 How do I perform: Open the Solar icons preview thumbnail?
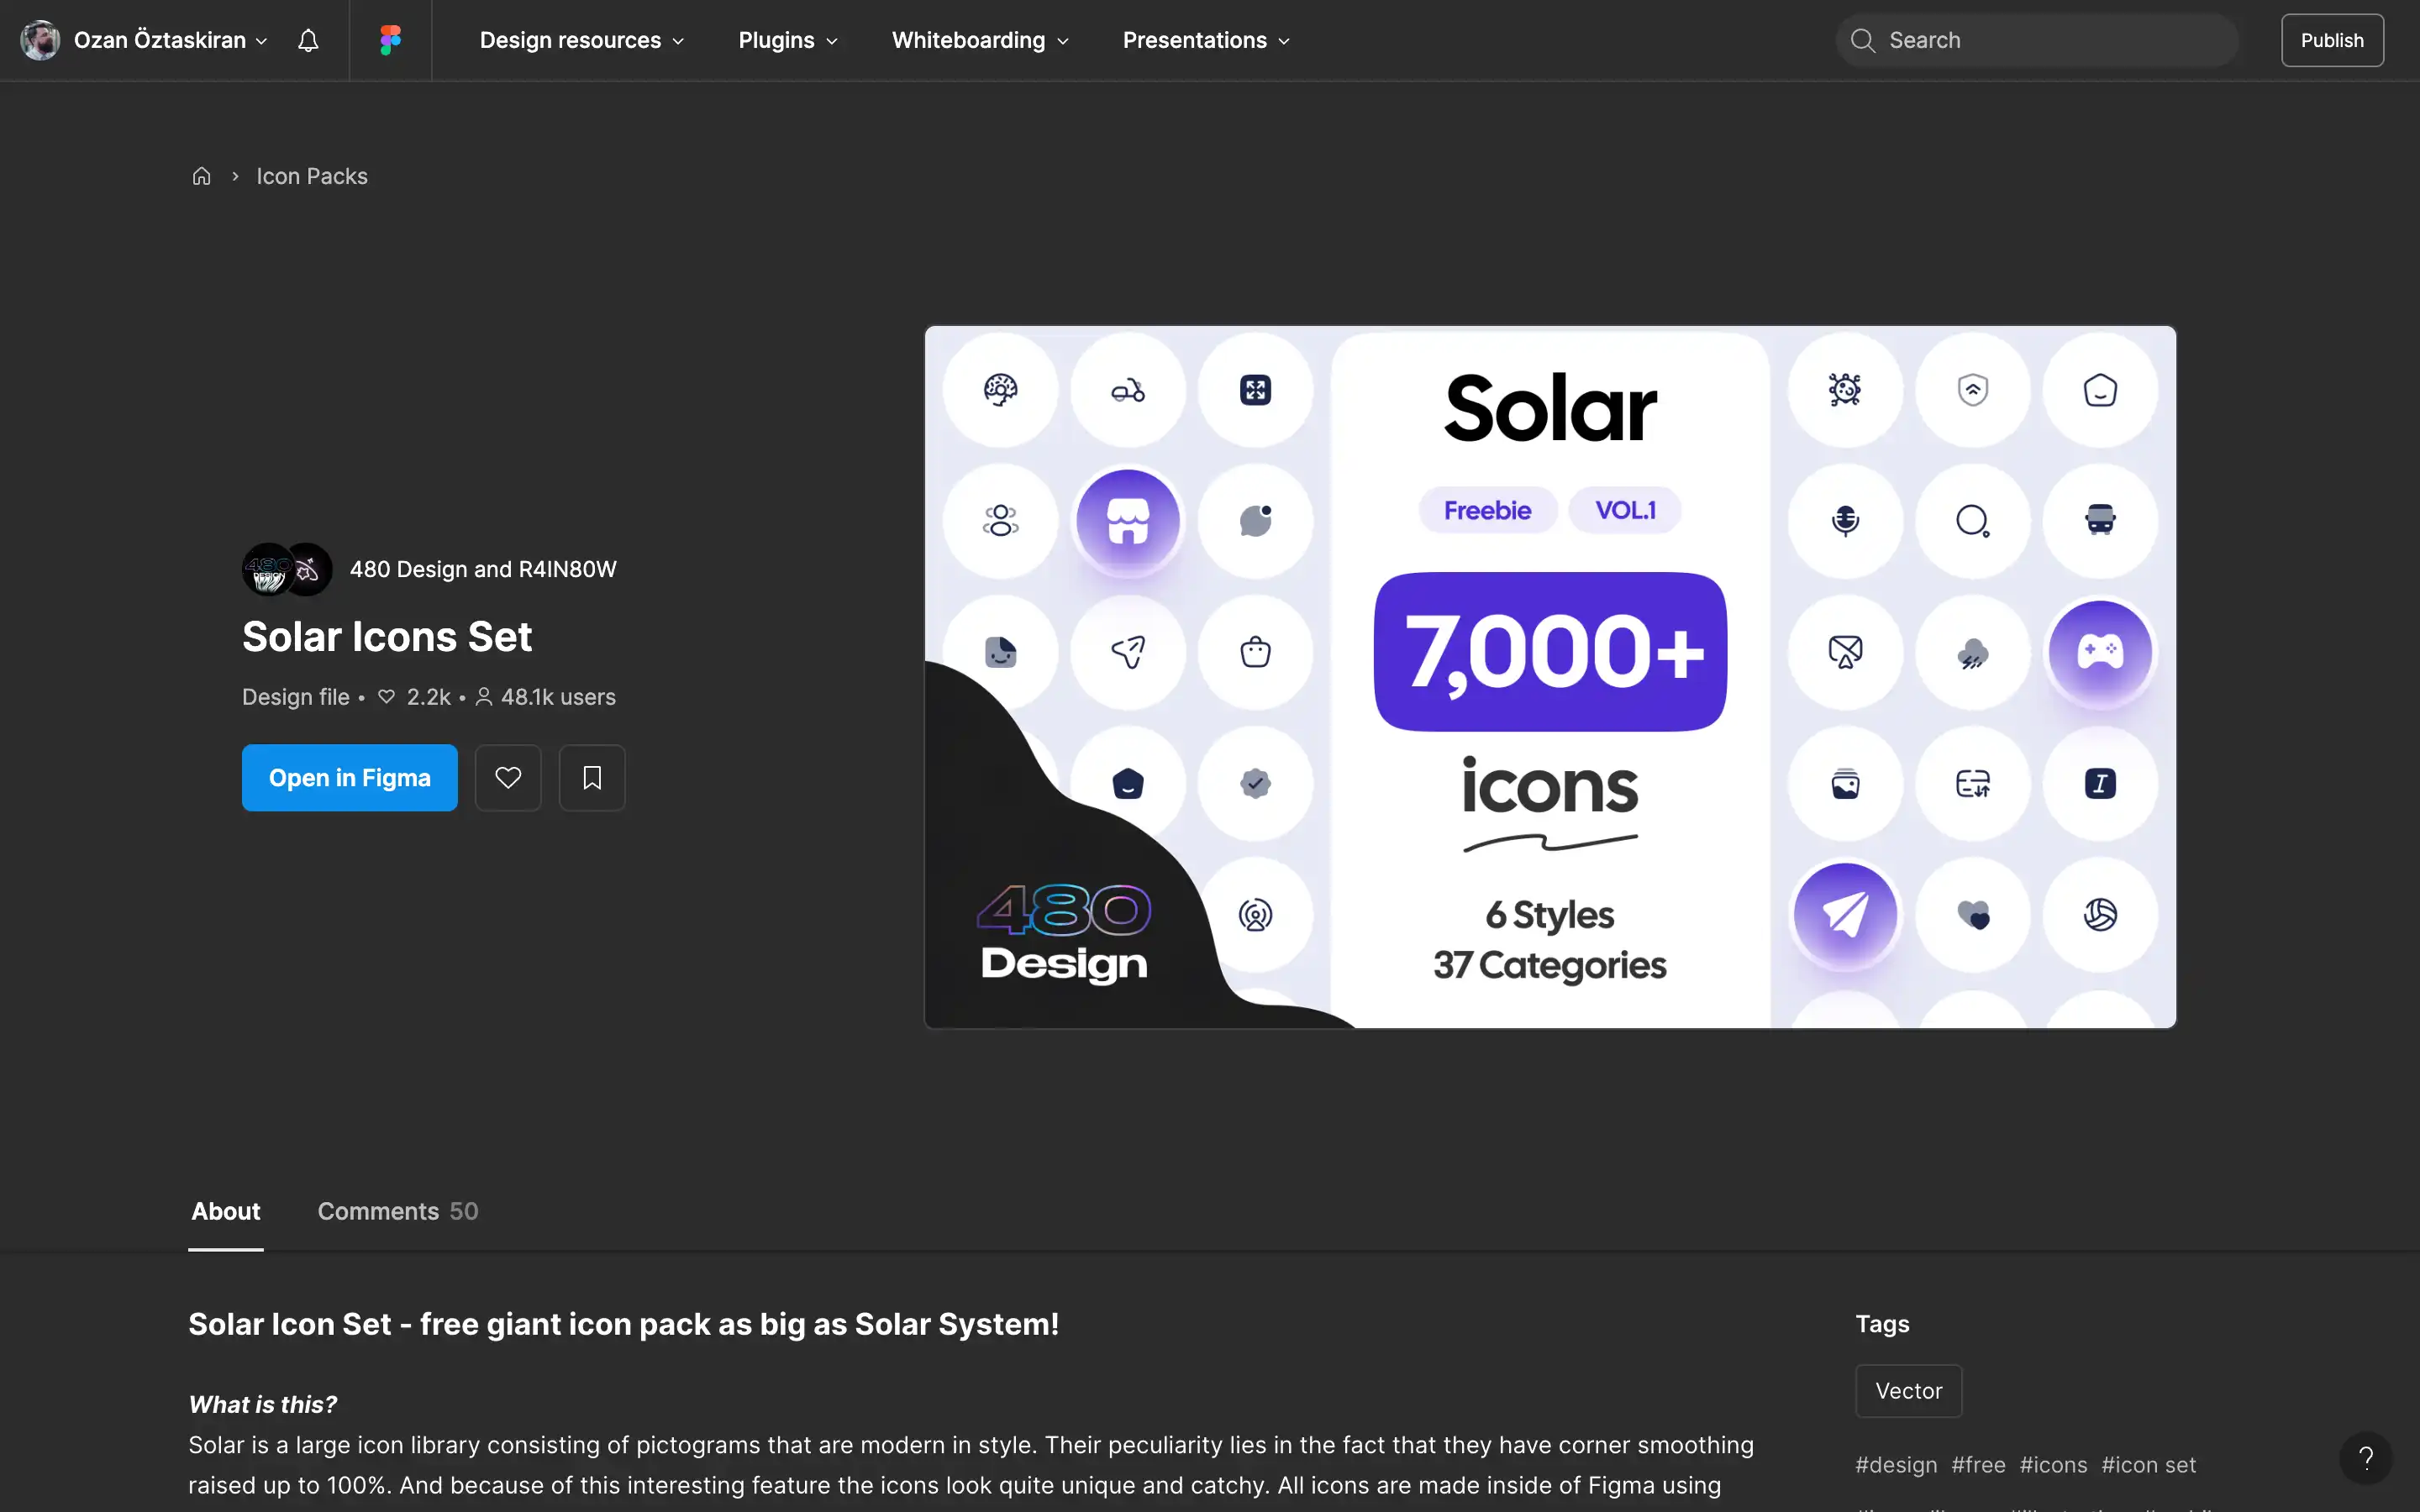point(1550,677)
